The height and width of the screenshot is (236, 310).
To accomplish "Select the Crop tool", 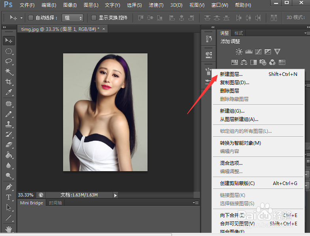I will pyautogui.click(x=9, y=82).
